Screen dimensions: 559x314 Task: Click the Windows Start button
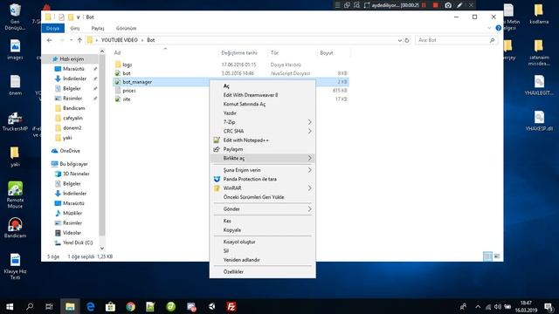[10, 306]
